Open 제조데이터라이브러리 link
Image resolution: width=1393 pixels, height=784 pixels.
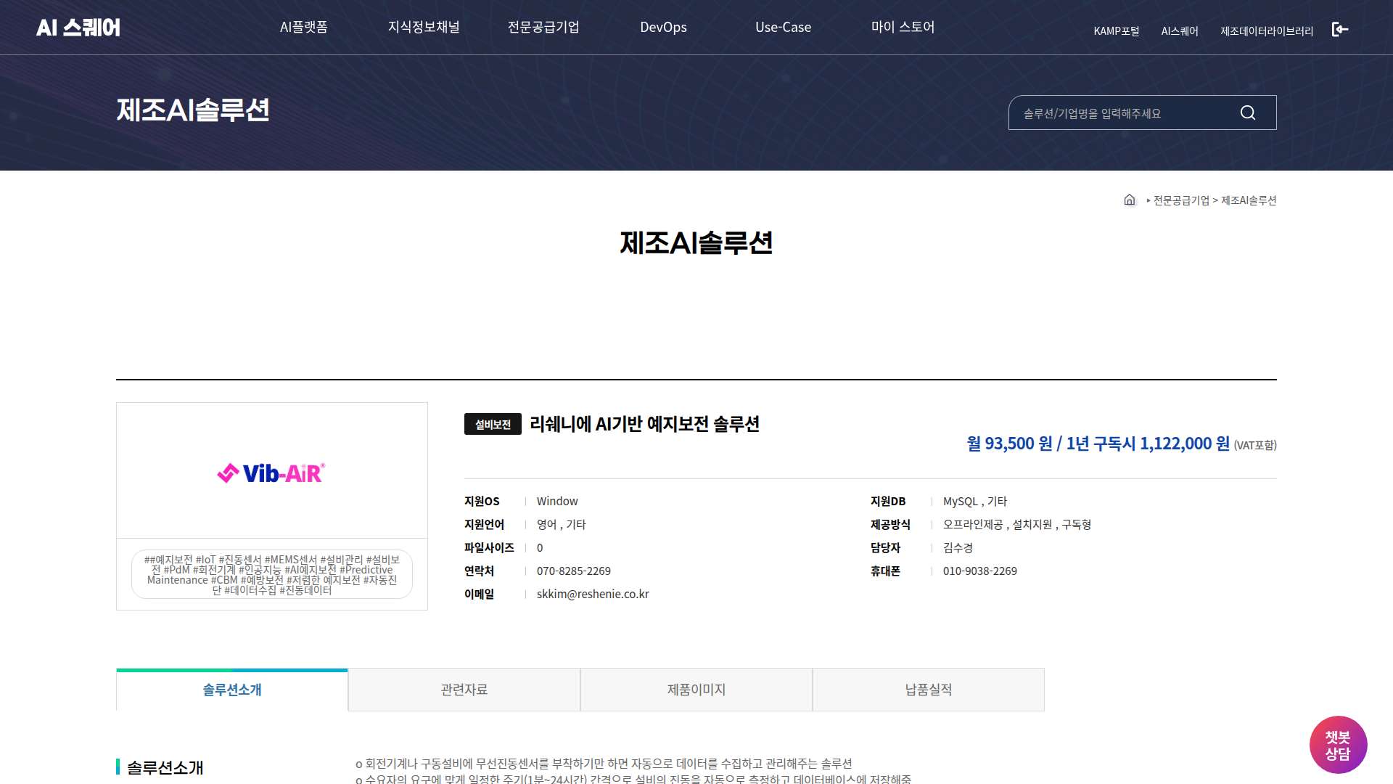coord(1267,31)
